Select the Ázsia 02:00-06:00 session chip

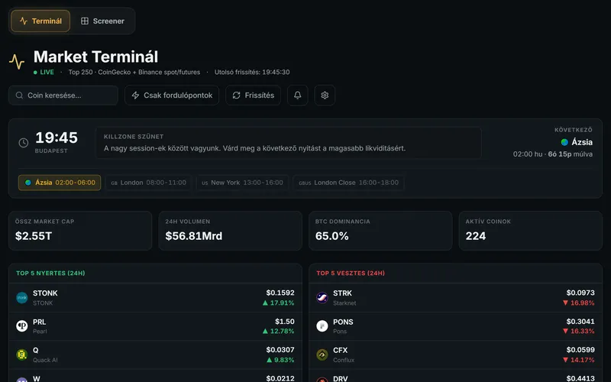(x=60, y=183)
